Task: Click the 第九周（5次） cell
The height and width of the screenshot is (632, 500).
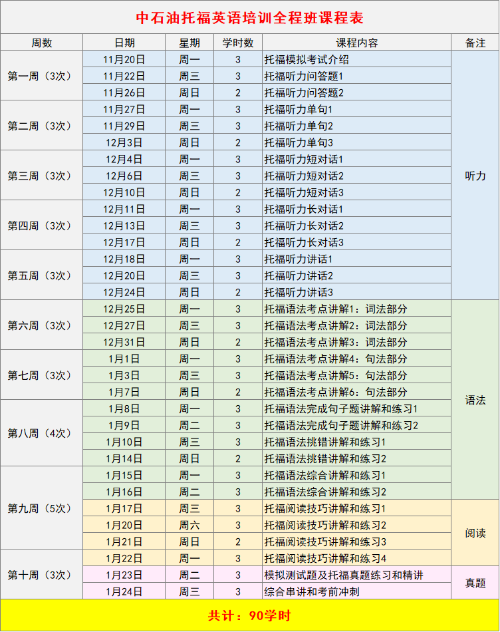Action: click(42, 508)
